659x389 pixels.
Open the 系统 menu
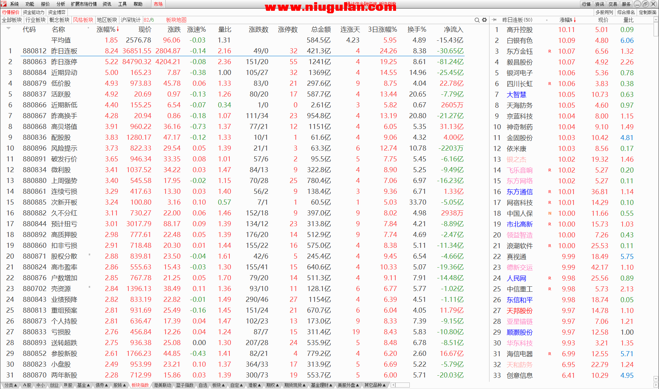14,4
